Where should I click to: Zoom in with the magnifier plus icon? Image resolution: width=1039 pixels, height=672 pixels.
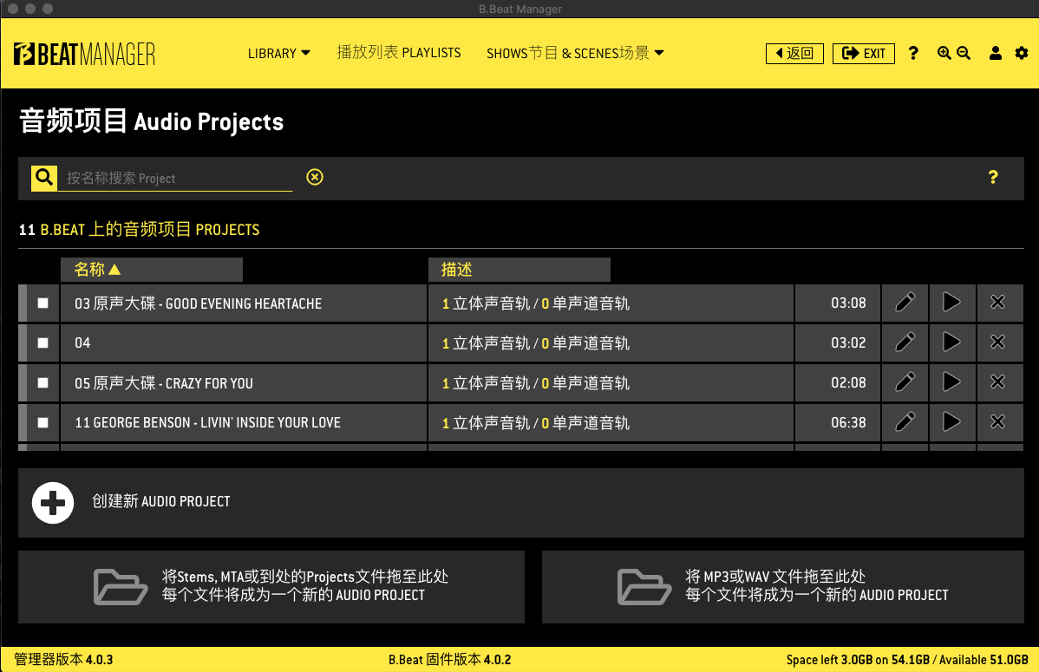[x=944, y=53]
